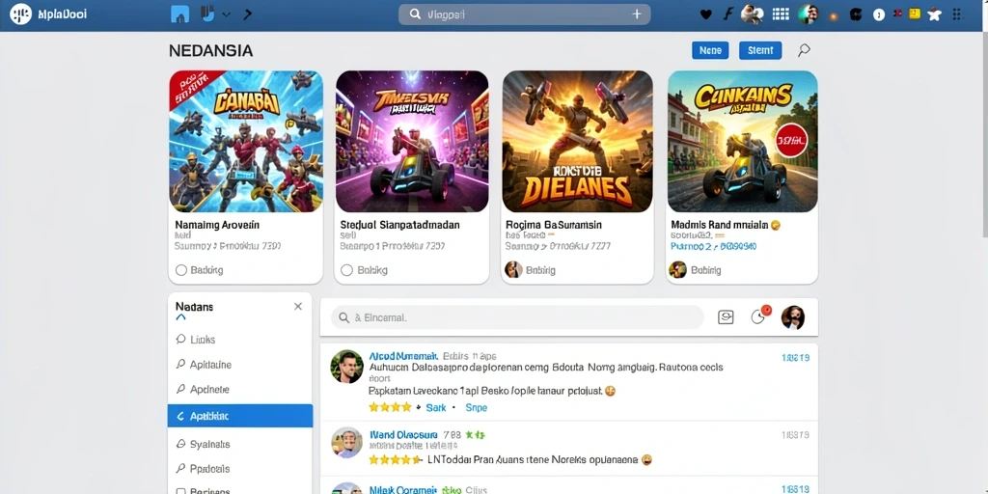Focus the top search bar field
Screen dimensions: 988x494
[524, 14]
